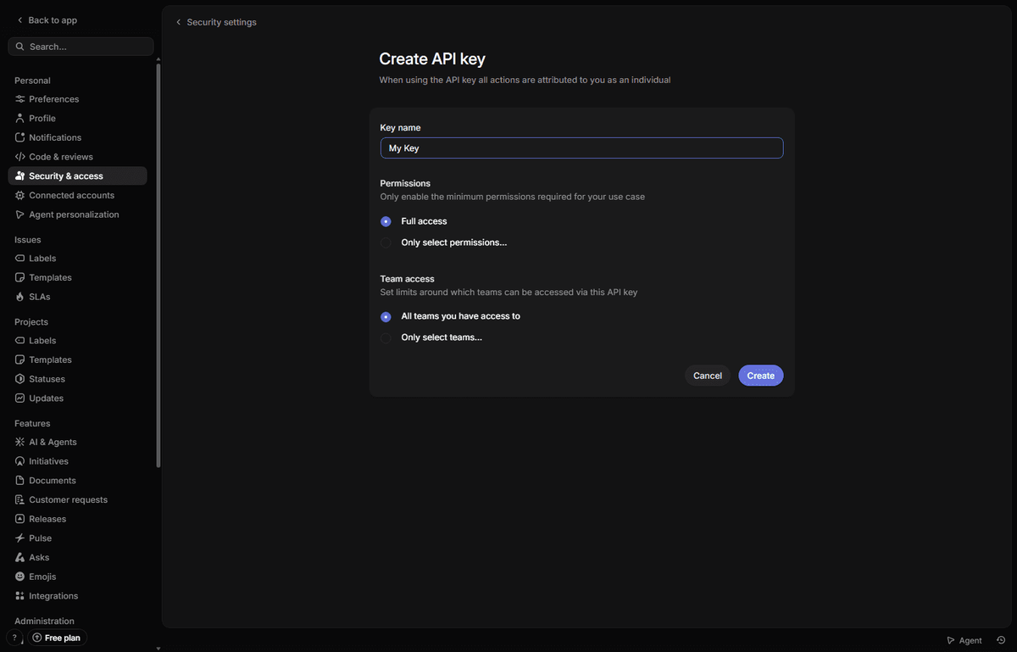
Task: Click the Asks icon in sidebar
Action: [20, 558]
